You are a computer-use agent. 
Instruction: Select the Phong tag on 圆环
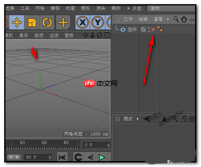[x=160, y=29]
